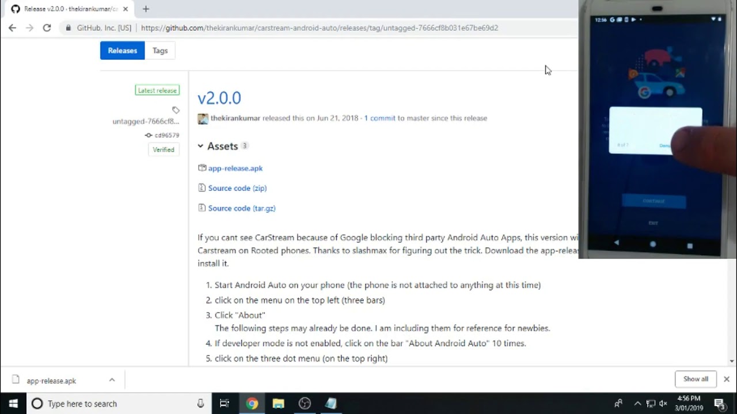Click the tag icon above untagged label
This screenshot has height=414, width=737.
coord(176,110)
